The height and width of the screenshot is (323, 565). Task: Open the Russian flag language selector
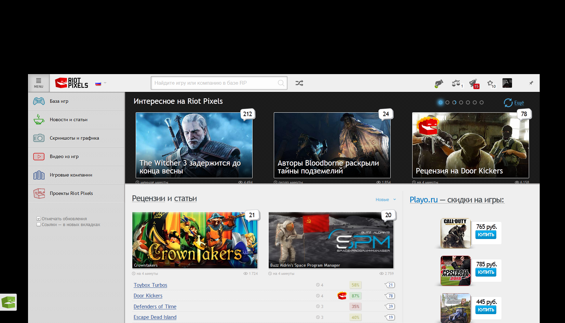(x=101, y=83)
